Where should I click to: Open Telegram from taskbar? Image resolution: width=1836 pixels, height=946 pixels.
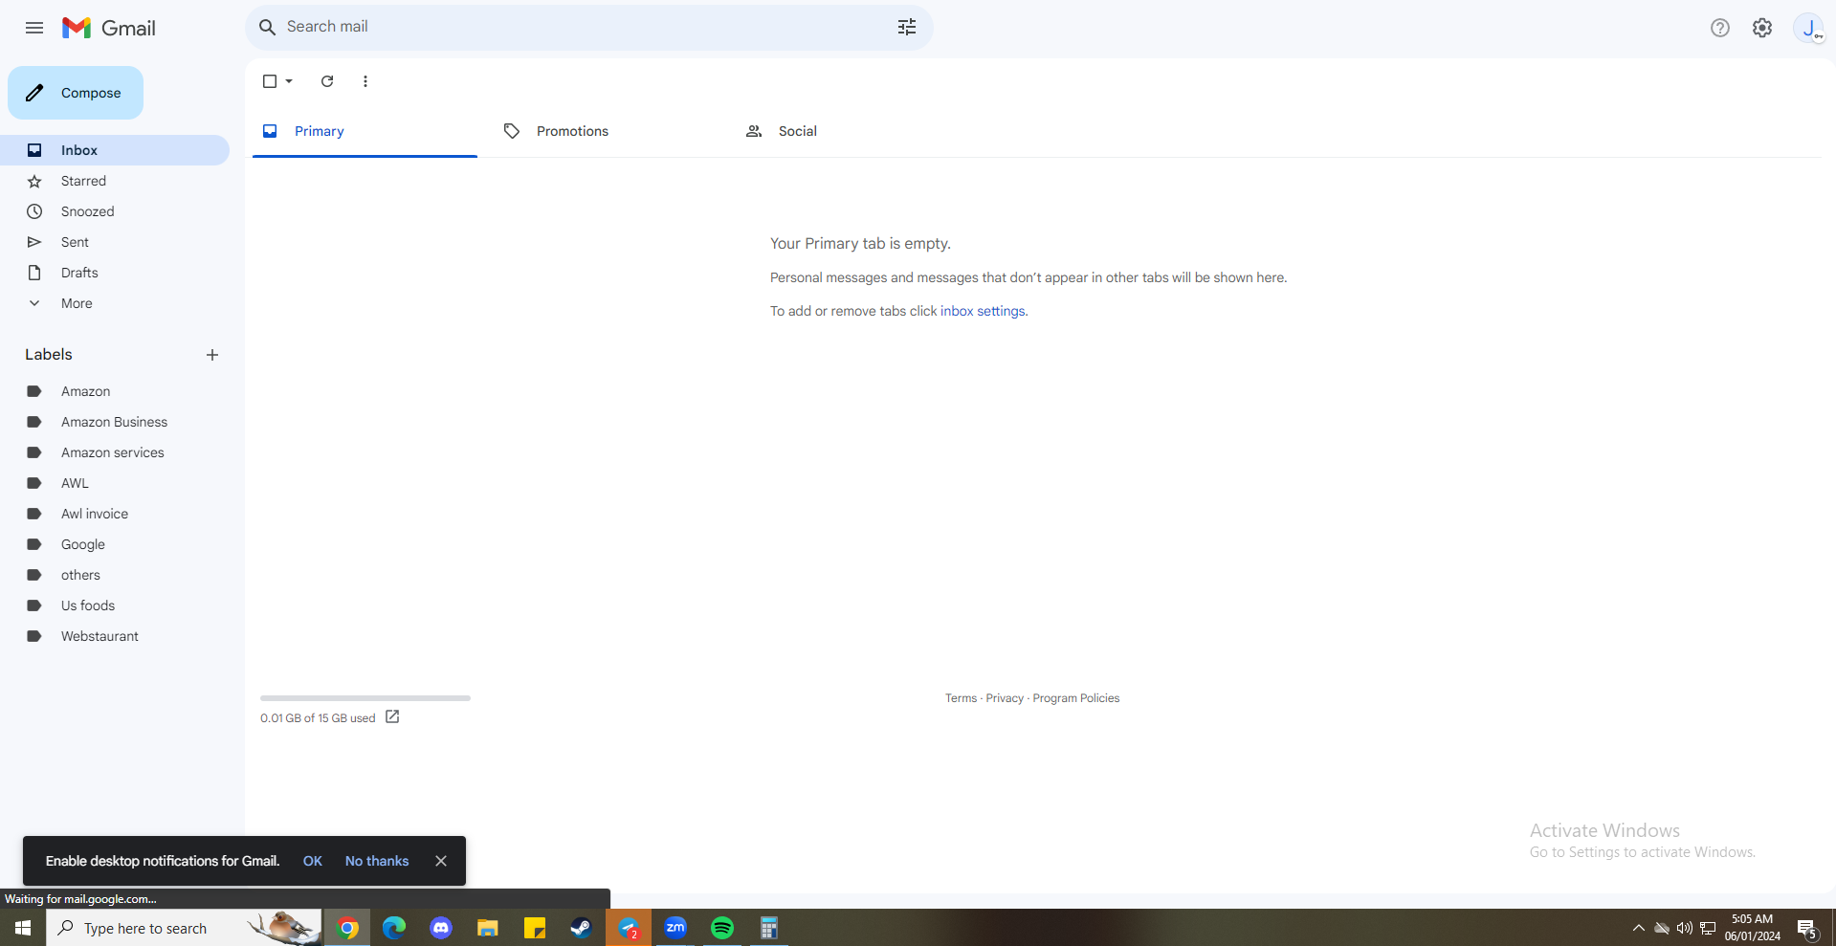click(x=629, y=928)
